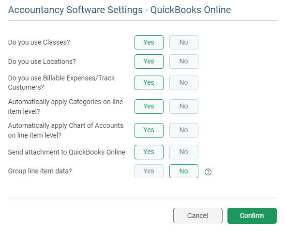Enable Billable Expenses/Track Customers with Yes

coord(149,83)
